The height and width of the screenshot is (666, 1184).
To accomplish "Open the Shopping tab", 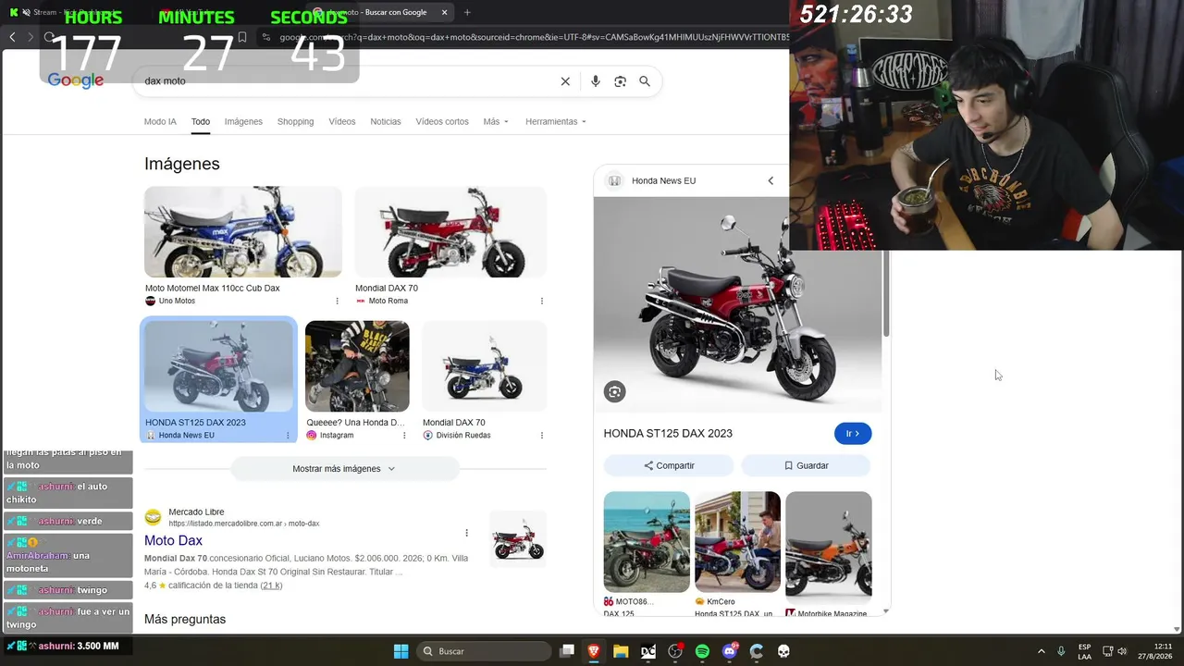I will click(x=295, y=122).
